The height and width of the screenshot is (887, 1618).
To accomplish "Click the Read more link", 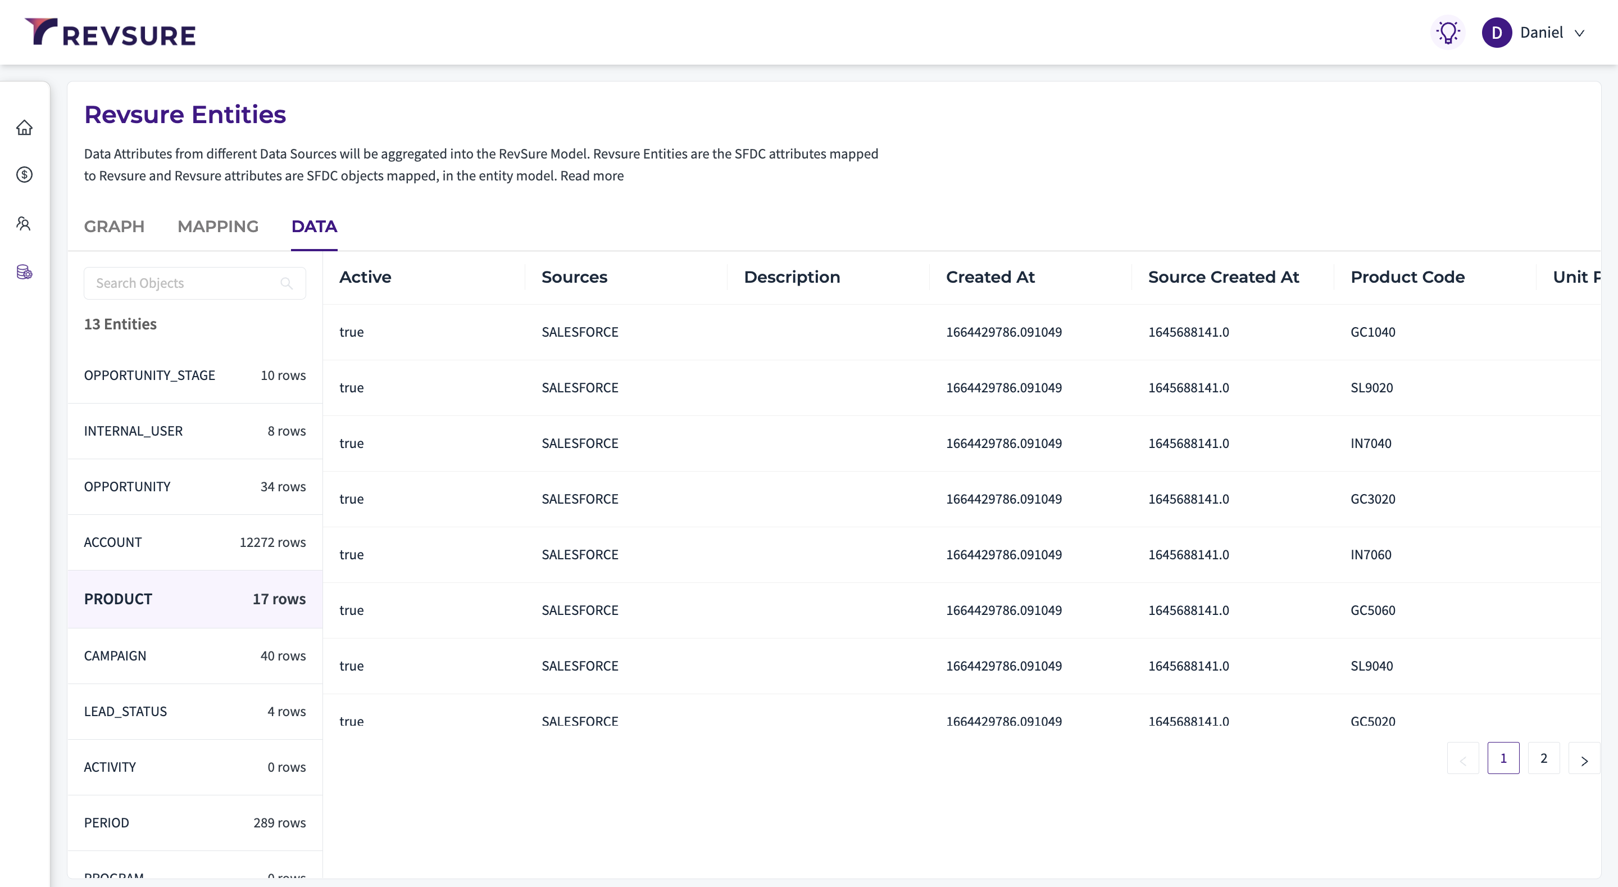I will (592, 176).
